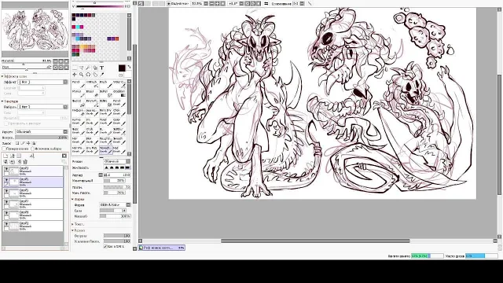Open the brush Форма shape dropdown

(x=115, y=204)
